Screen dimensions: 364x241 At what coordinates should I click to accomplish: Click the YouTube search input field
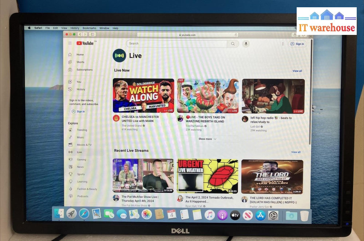(x=177, y=44)
